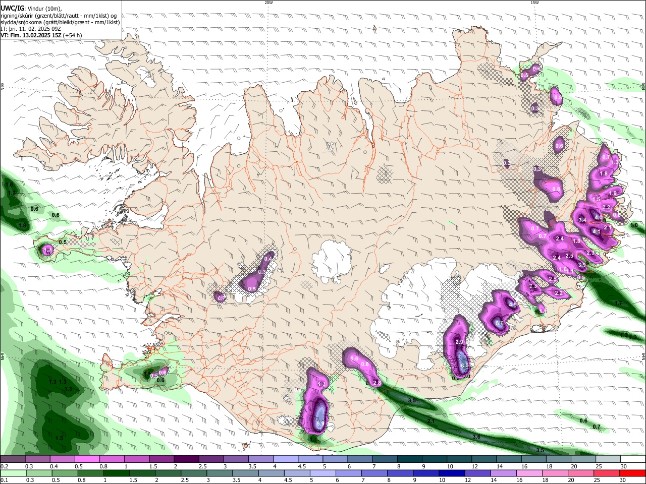The height and width of the screenshot is (484, 646).
Task: Click the '5.5' snowfall value on the map
Action: 500,324
